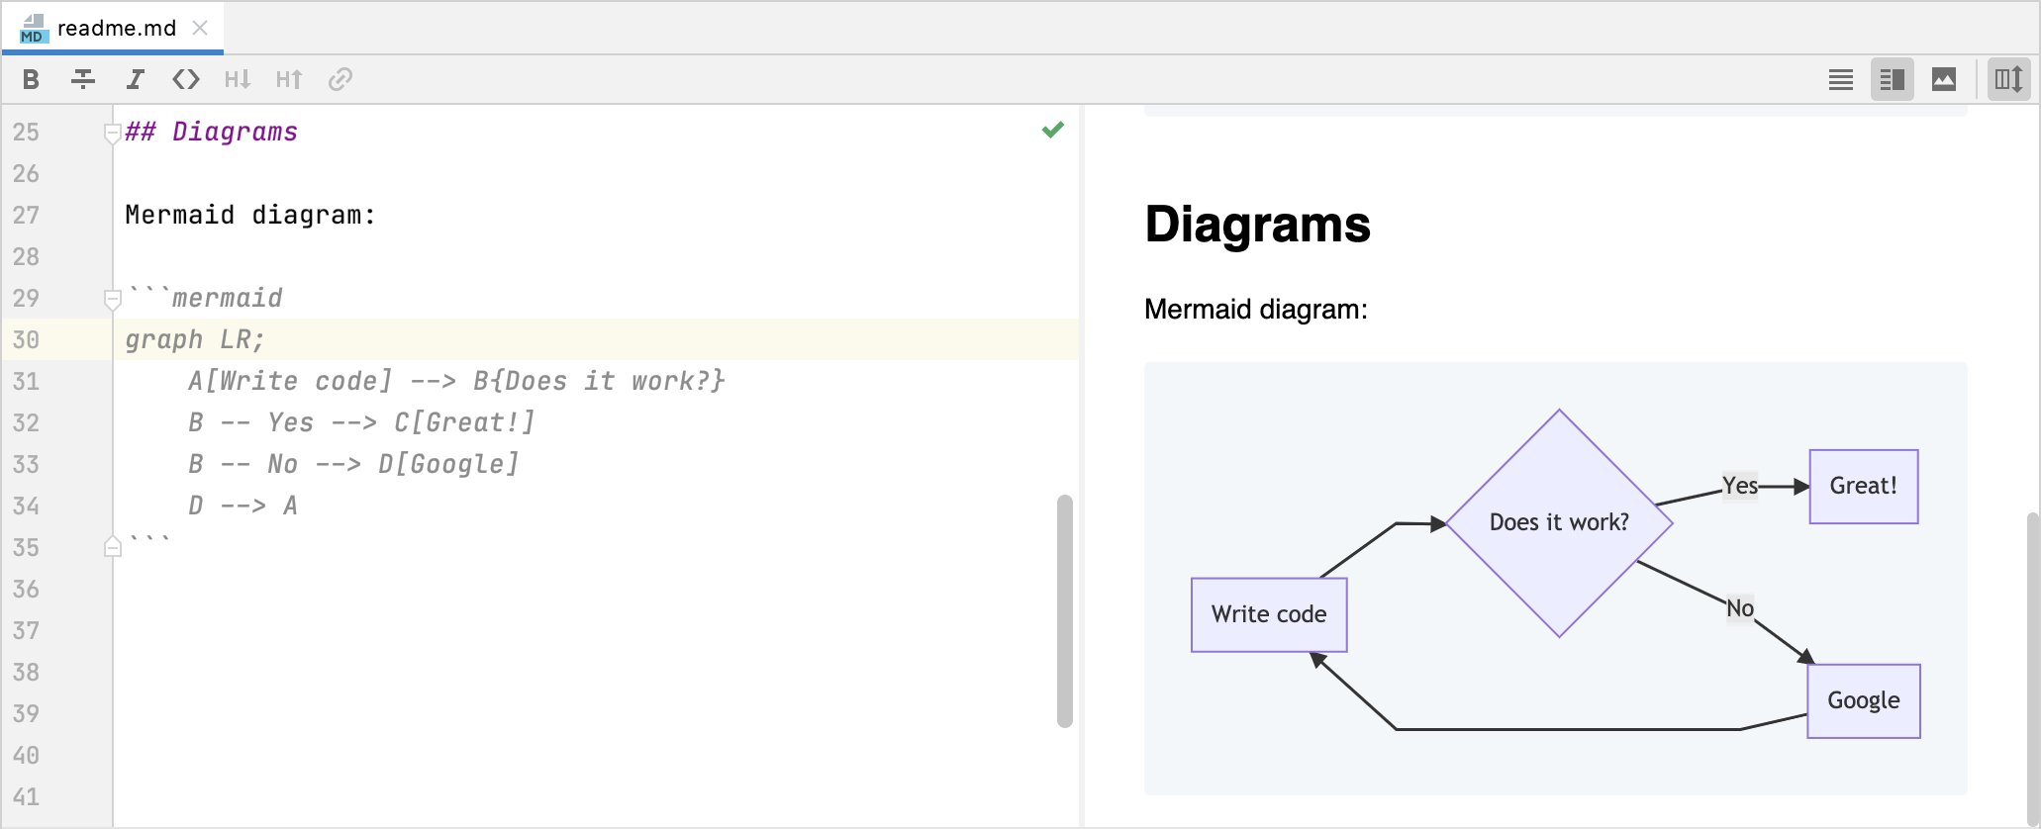Click the 'No' edge label in diagram
The image size is (2041, 829).
[1740, 608]
